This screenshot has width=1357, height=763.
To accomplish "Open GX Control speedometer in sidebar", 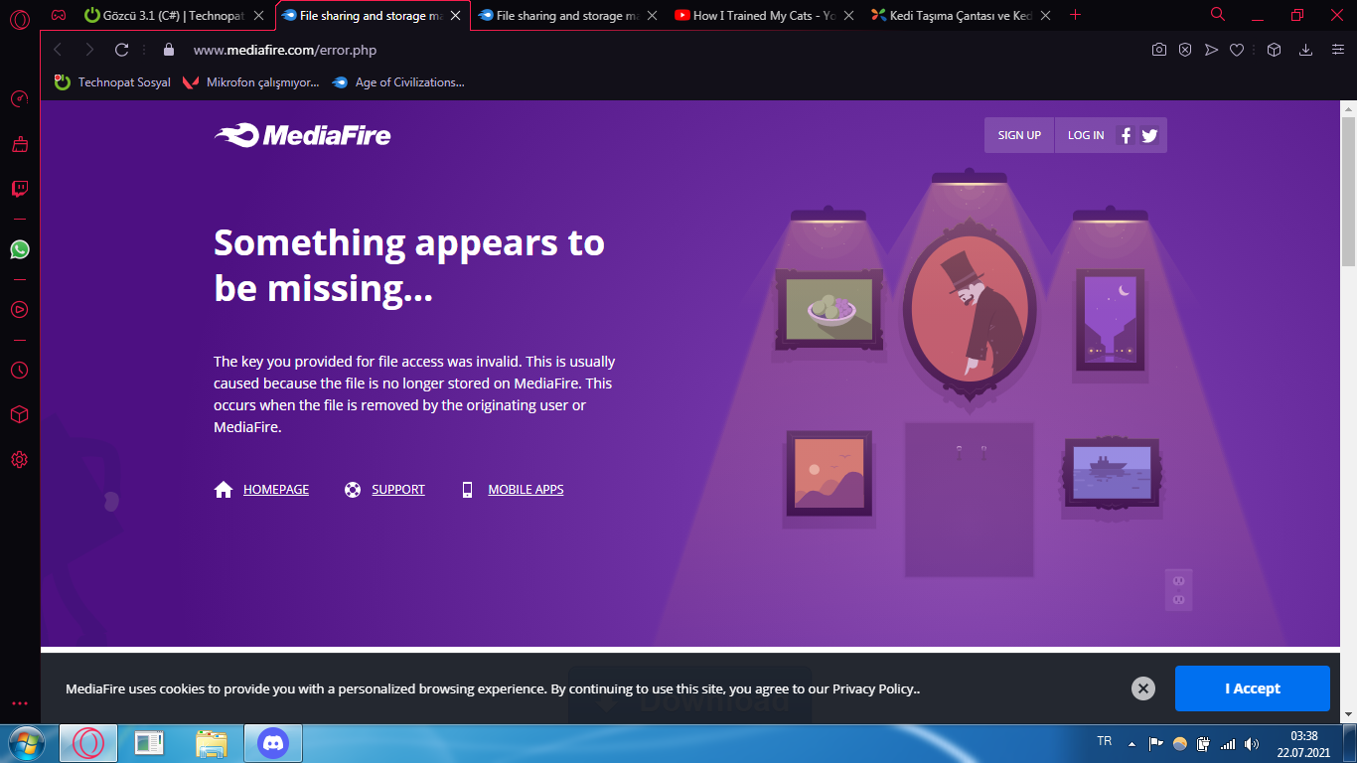I will (x=20, y=98).
